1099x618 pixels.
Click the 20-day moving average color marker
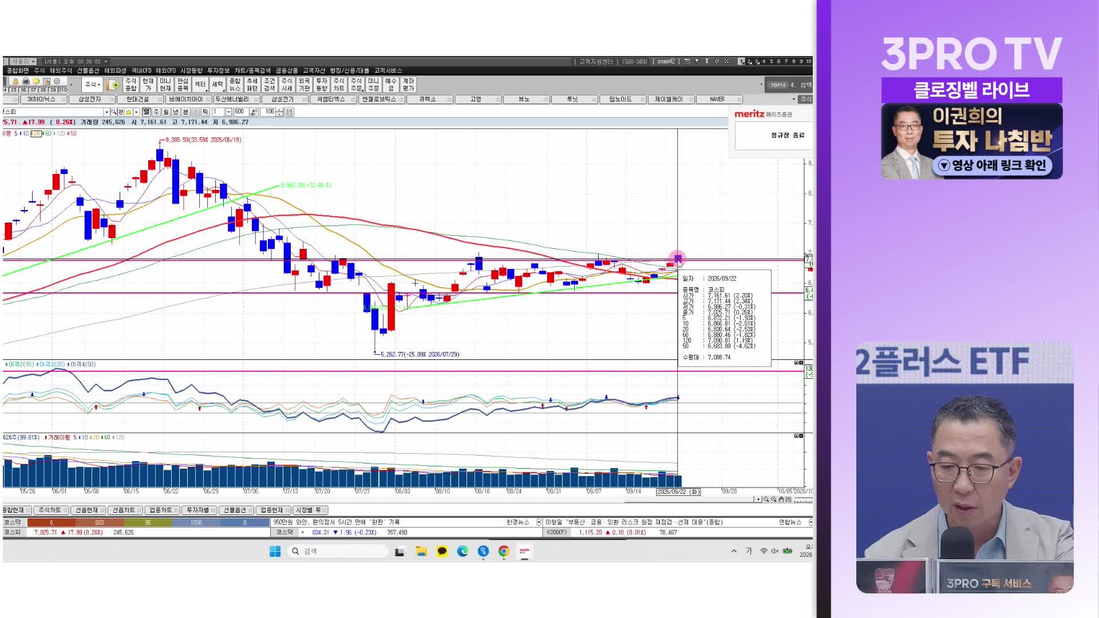tap(36, 133)
